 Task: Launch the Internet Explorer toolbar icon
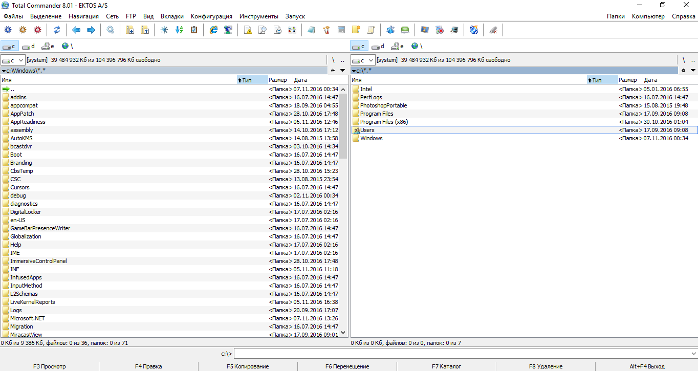[213, 30]
